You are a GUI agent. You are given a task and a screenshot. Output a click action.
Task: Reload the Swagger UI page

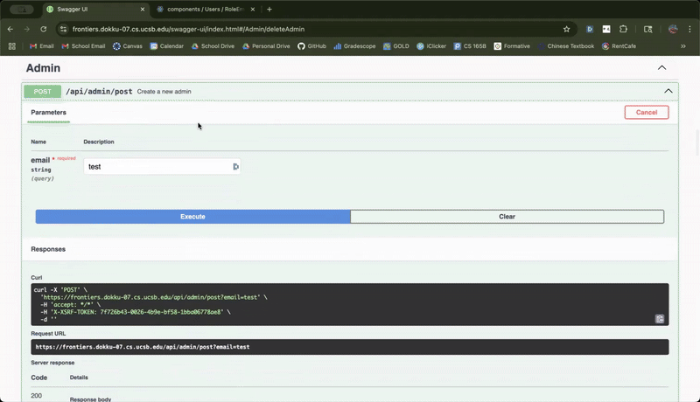coord(43,29)
